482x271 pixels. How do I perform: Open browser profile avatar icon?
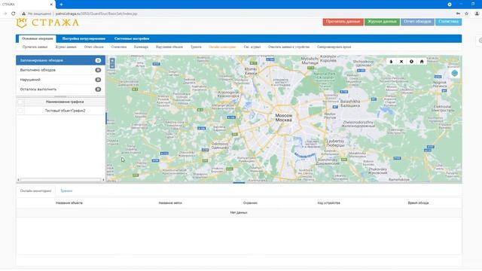477,14
